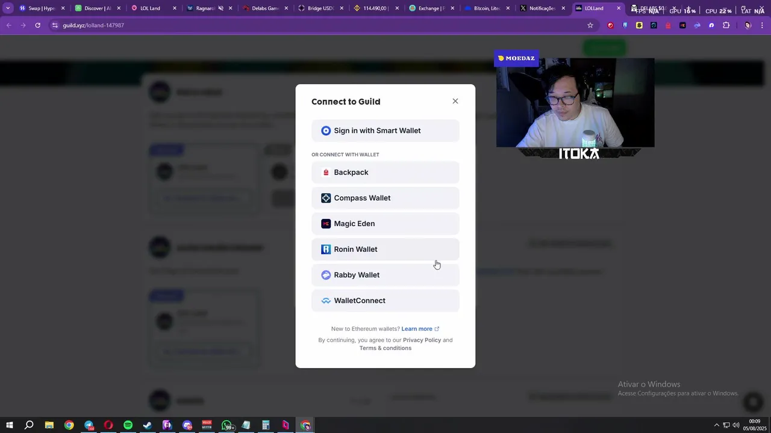Viewport: 771px width, 433px height.
Task: Choose Compass Wallet option
Action: point(385,198)
